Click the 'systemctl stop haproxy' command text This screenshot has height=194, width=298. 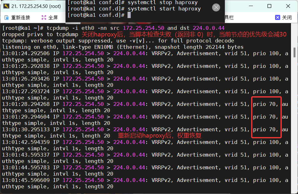click(163, 3)
